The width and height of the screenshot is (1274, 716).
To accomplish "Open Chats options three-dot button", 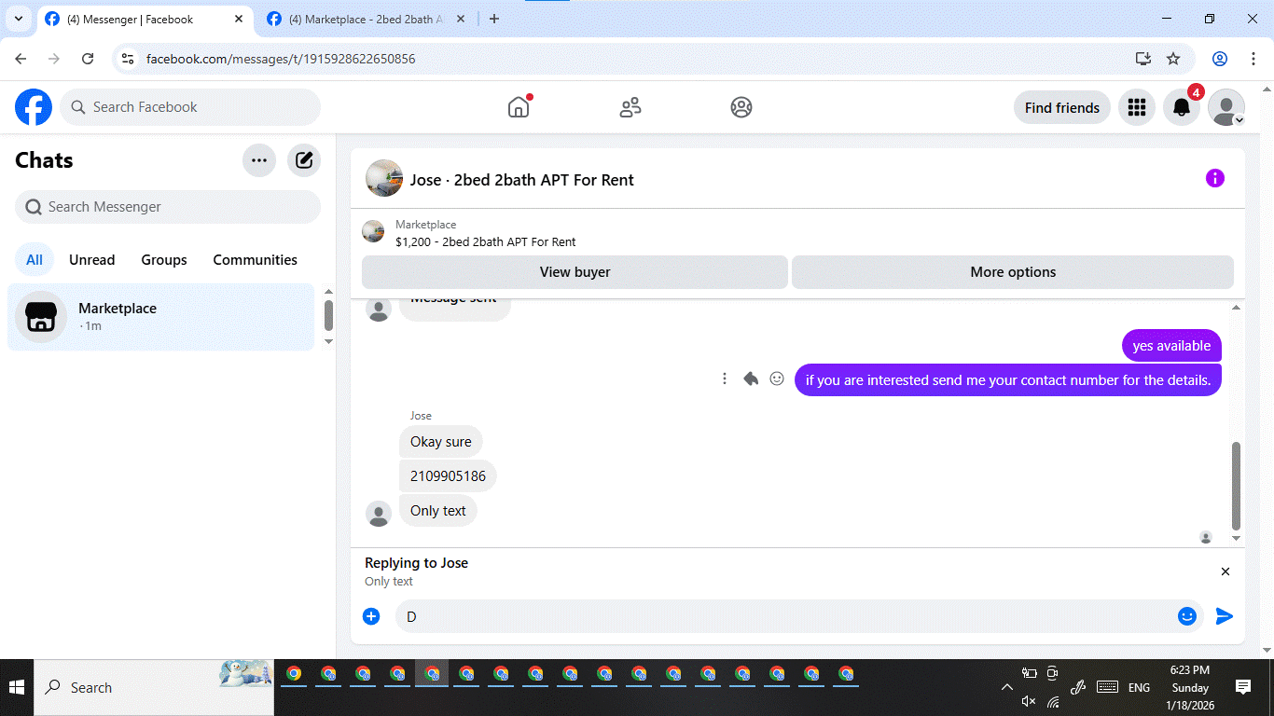I will (x=259, y=160).
